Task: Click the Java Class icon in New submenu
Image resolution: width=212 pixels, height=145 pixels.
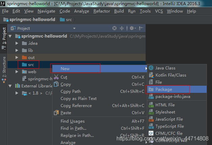Action: coord(151,68)
